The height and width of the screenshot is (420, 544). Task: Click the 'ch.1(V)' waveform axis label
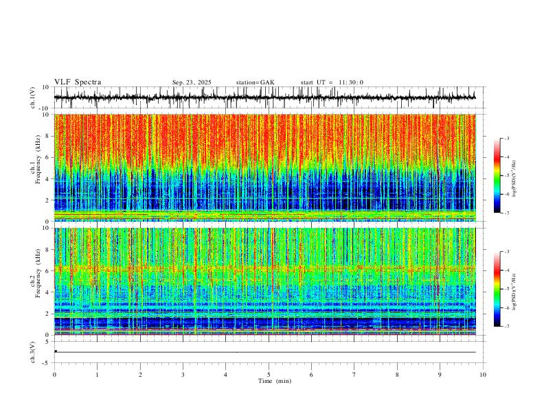pos(33,97)
